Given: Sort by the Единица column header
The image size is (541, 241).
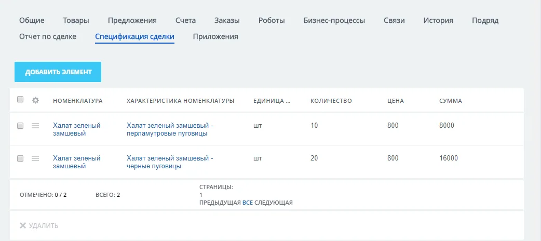Looking at the screenshot, I should point(272,101).
